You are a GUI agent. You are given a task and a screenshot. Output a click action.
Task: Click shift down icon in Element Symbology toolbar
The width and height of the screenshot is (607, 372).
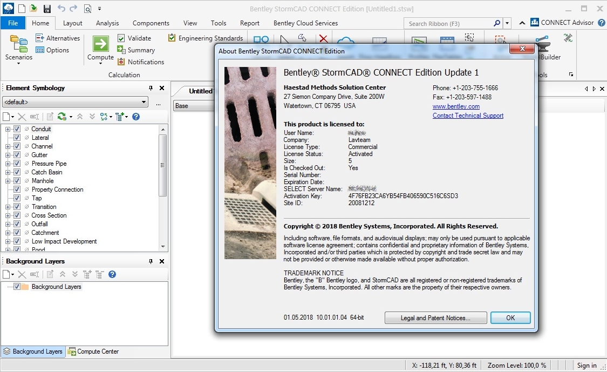tap(92, 116)
